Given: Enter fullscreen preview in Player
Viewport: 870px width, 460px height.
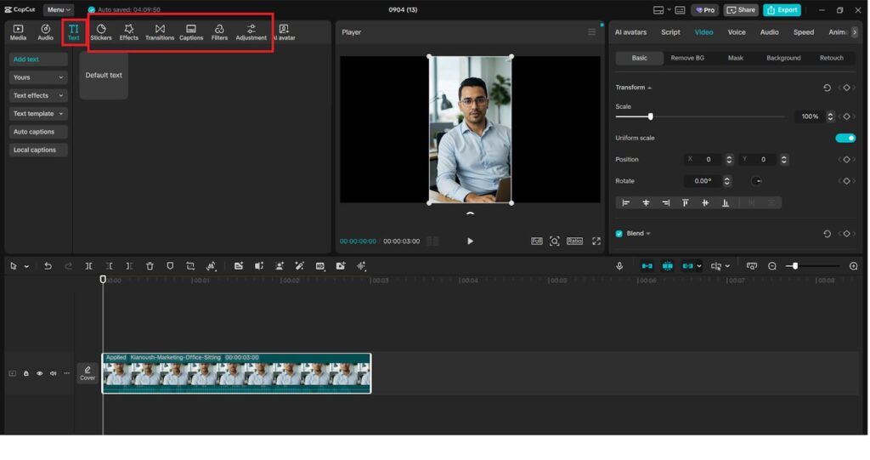Looking at the screenshot, I should [596, 241].
